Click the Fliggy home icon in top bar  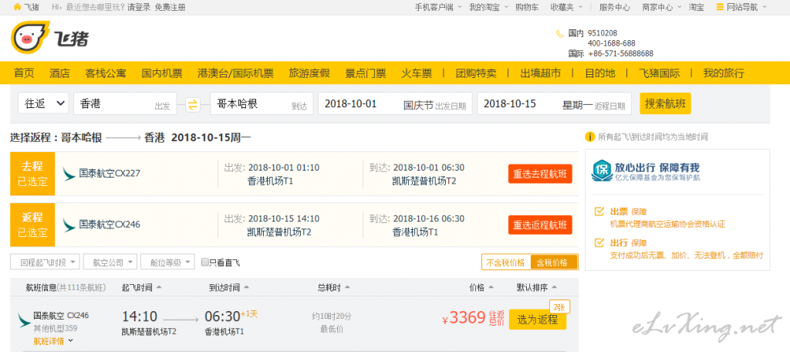pos(17,7)
